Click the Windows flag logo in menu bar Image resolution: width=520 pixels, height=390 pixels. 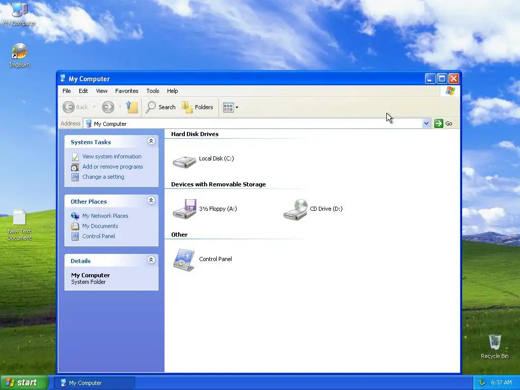click(450, 90)
